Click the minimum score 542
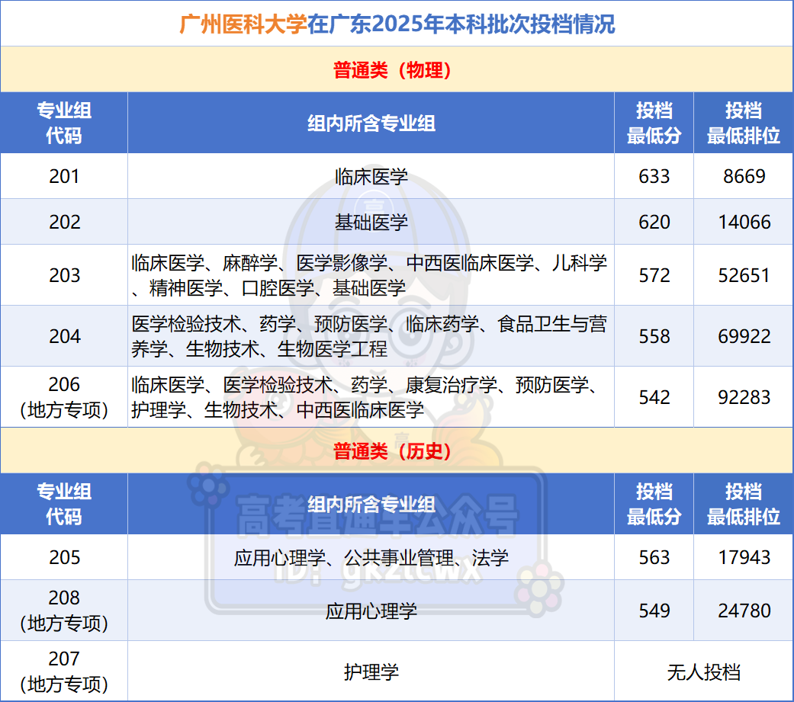794x702 pixels. (x=654, y=397)
